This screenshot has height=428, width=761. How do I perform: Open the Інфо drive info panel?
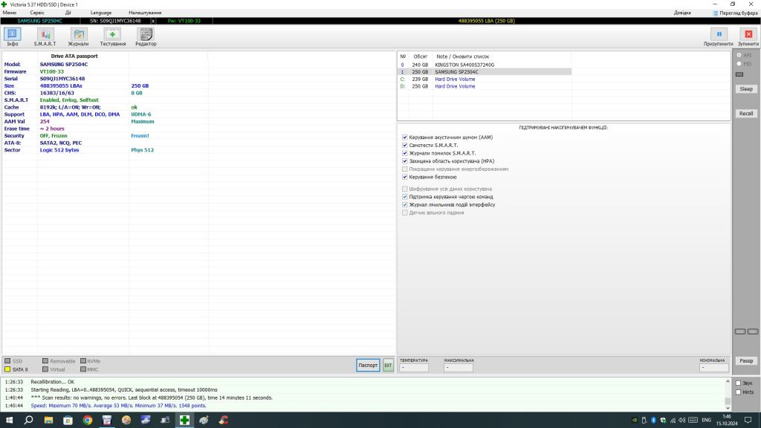click(12, 37)
